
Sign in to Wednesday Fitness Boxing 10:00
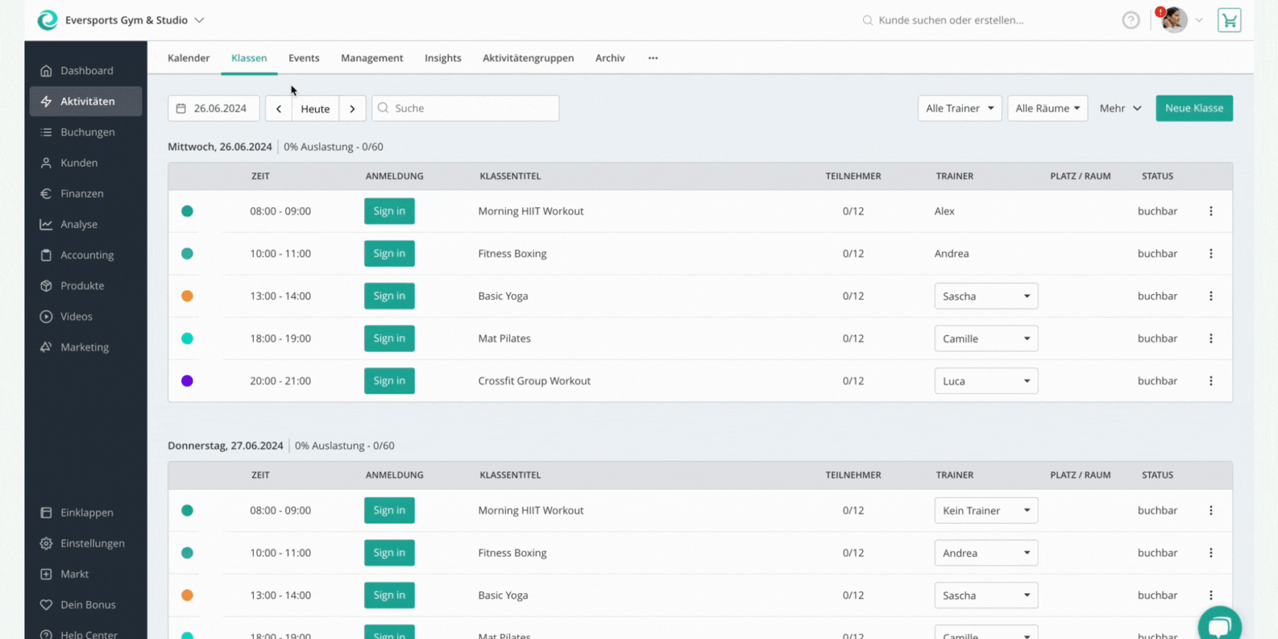389,253
